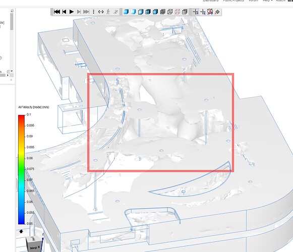
Task: Click the left panel vertical scrollbar thumb
Action: tap(12, 22)
